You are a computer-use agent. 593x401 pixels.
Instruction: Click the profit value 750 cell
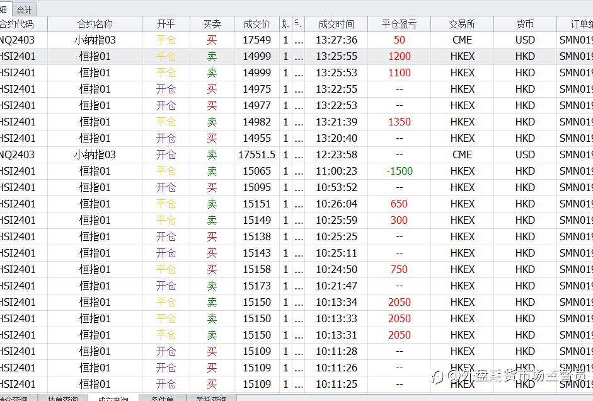399,269
